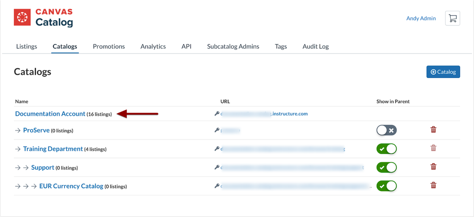Viewport: 474px width, 217px height.
Task: Open the Training Department URL link
Action: click(x=283, y=149)
